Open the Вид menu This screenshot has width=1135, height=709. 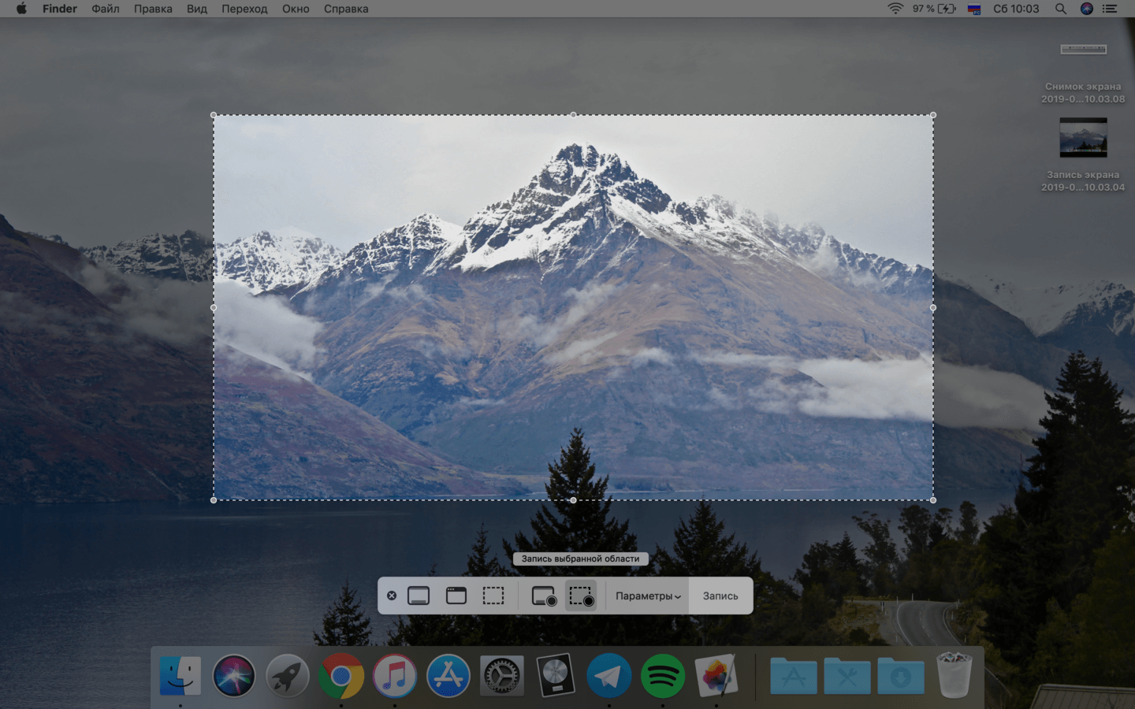[x=197, y=9]
